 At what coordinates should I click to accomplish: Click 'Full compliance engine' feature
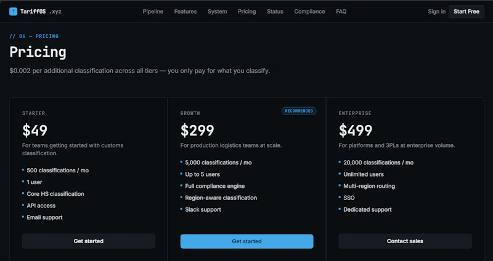(215, 186)
